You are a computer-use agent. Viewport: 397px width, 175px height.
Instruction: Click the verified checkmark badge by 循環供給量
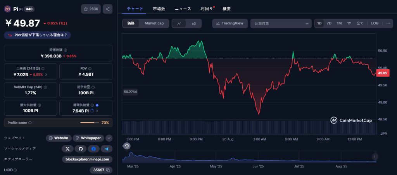coord(97,105)
